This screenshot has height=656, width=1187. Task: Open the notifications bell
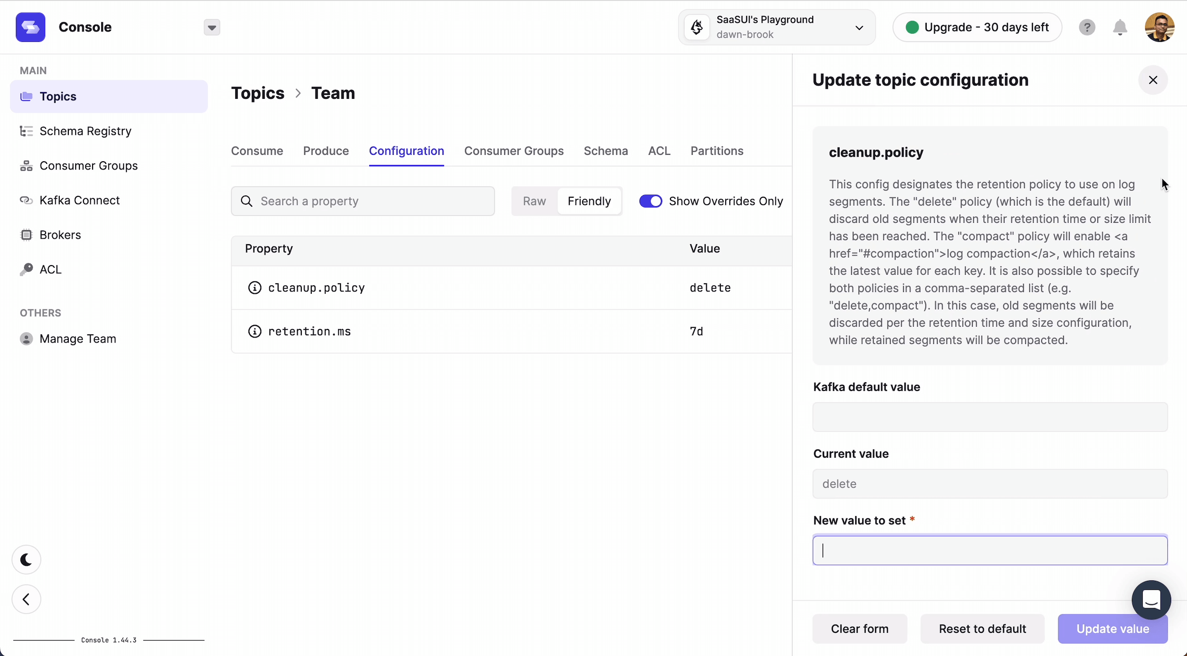point(1120,28)
